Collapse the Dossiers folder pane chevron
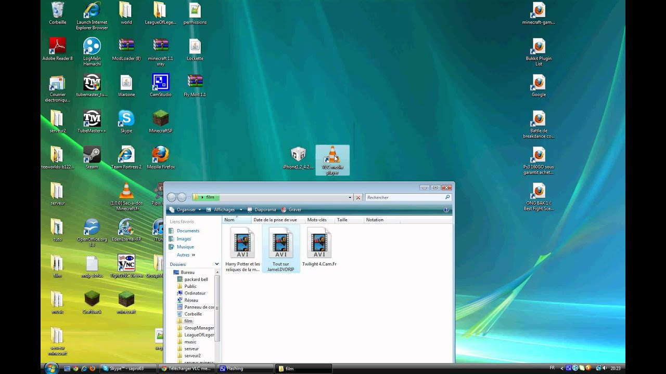This screenshot has width=666, height=374. point(217,264)
